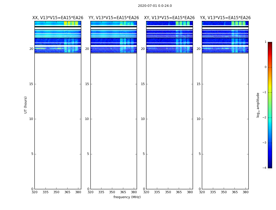Click the empty white area of the YY panel

click(114, 118)
